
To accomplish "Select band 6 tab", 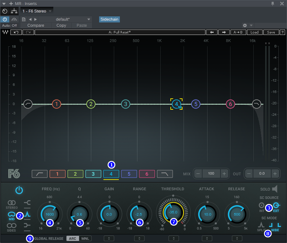I will pos(147,174).
